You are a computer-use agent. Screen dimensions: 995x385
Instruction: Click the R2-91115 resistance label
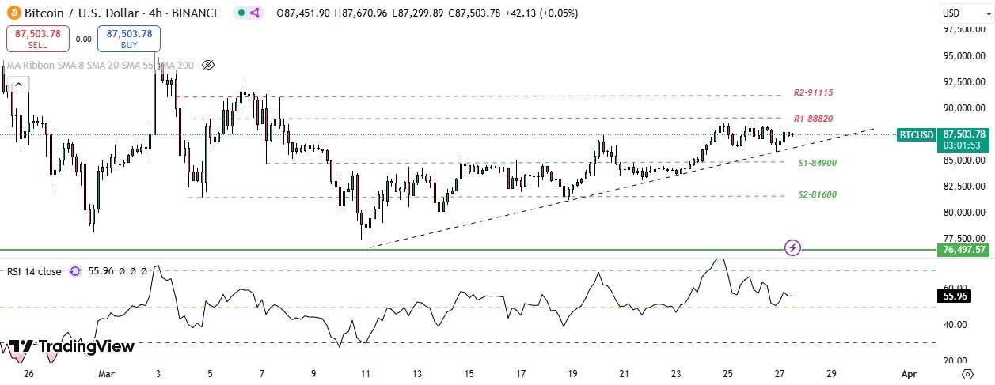coord(813,92)
